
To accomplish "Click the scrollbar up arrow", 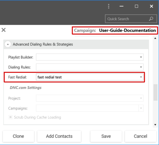I will point(155,38).
